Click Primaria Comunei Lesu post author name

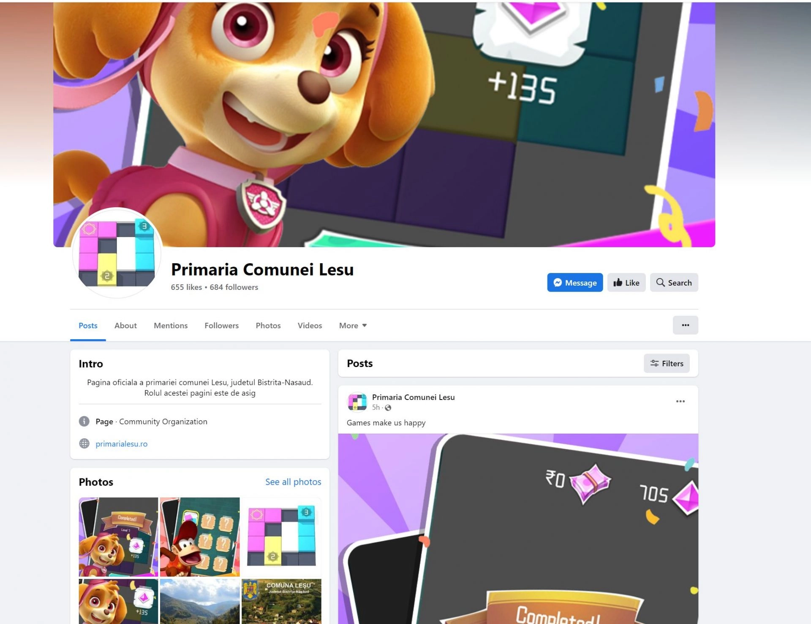point(413,397)
